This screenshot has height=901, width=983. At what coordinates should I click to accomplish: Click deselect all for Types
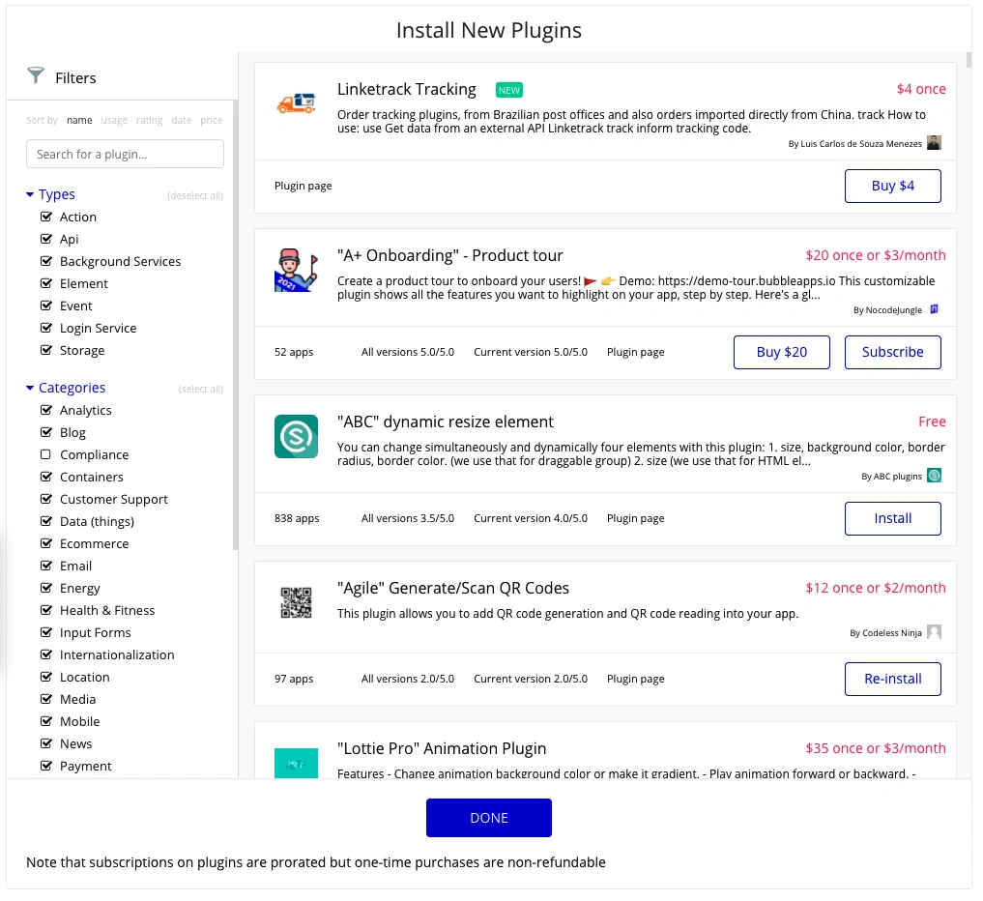pyautogui.click(x=195, y=195)
